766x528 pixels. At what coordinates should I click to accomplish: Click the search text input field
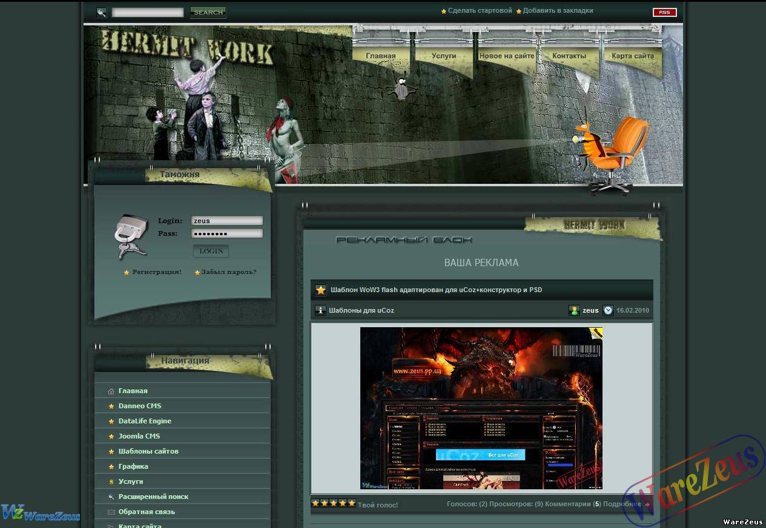pyautogui.click(x=148, y=12)
